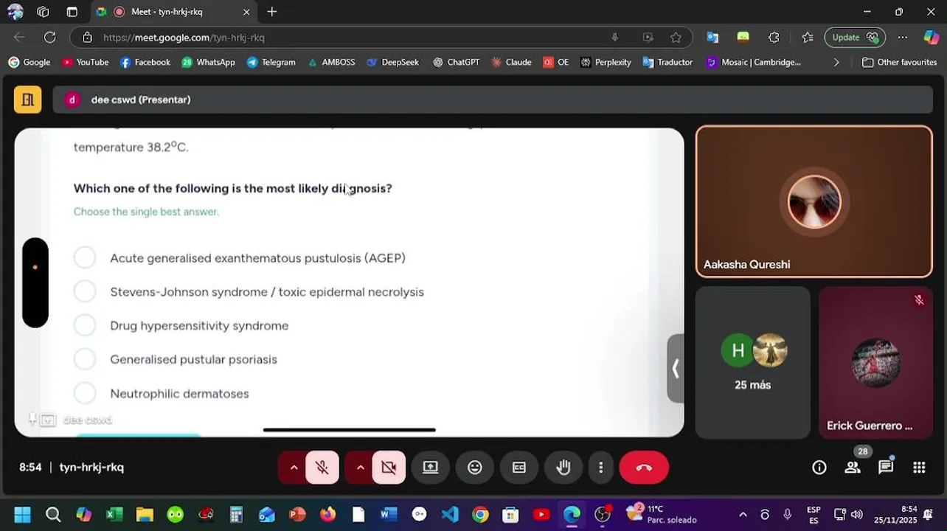Open the Telegram bookmark
This screenshot has height=531, width=947.
click(x=271, y=62)
